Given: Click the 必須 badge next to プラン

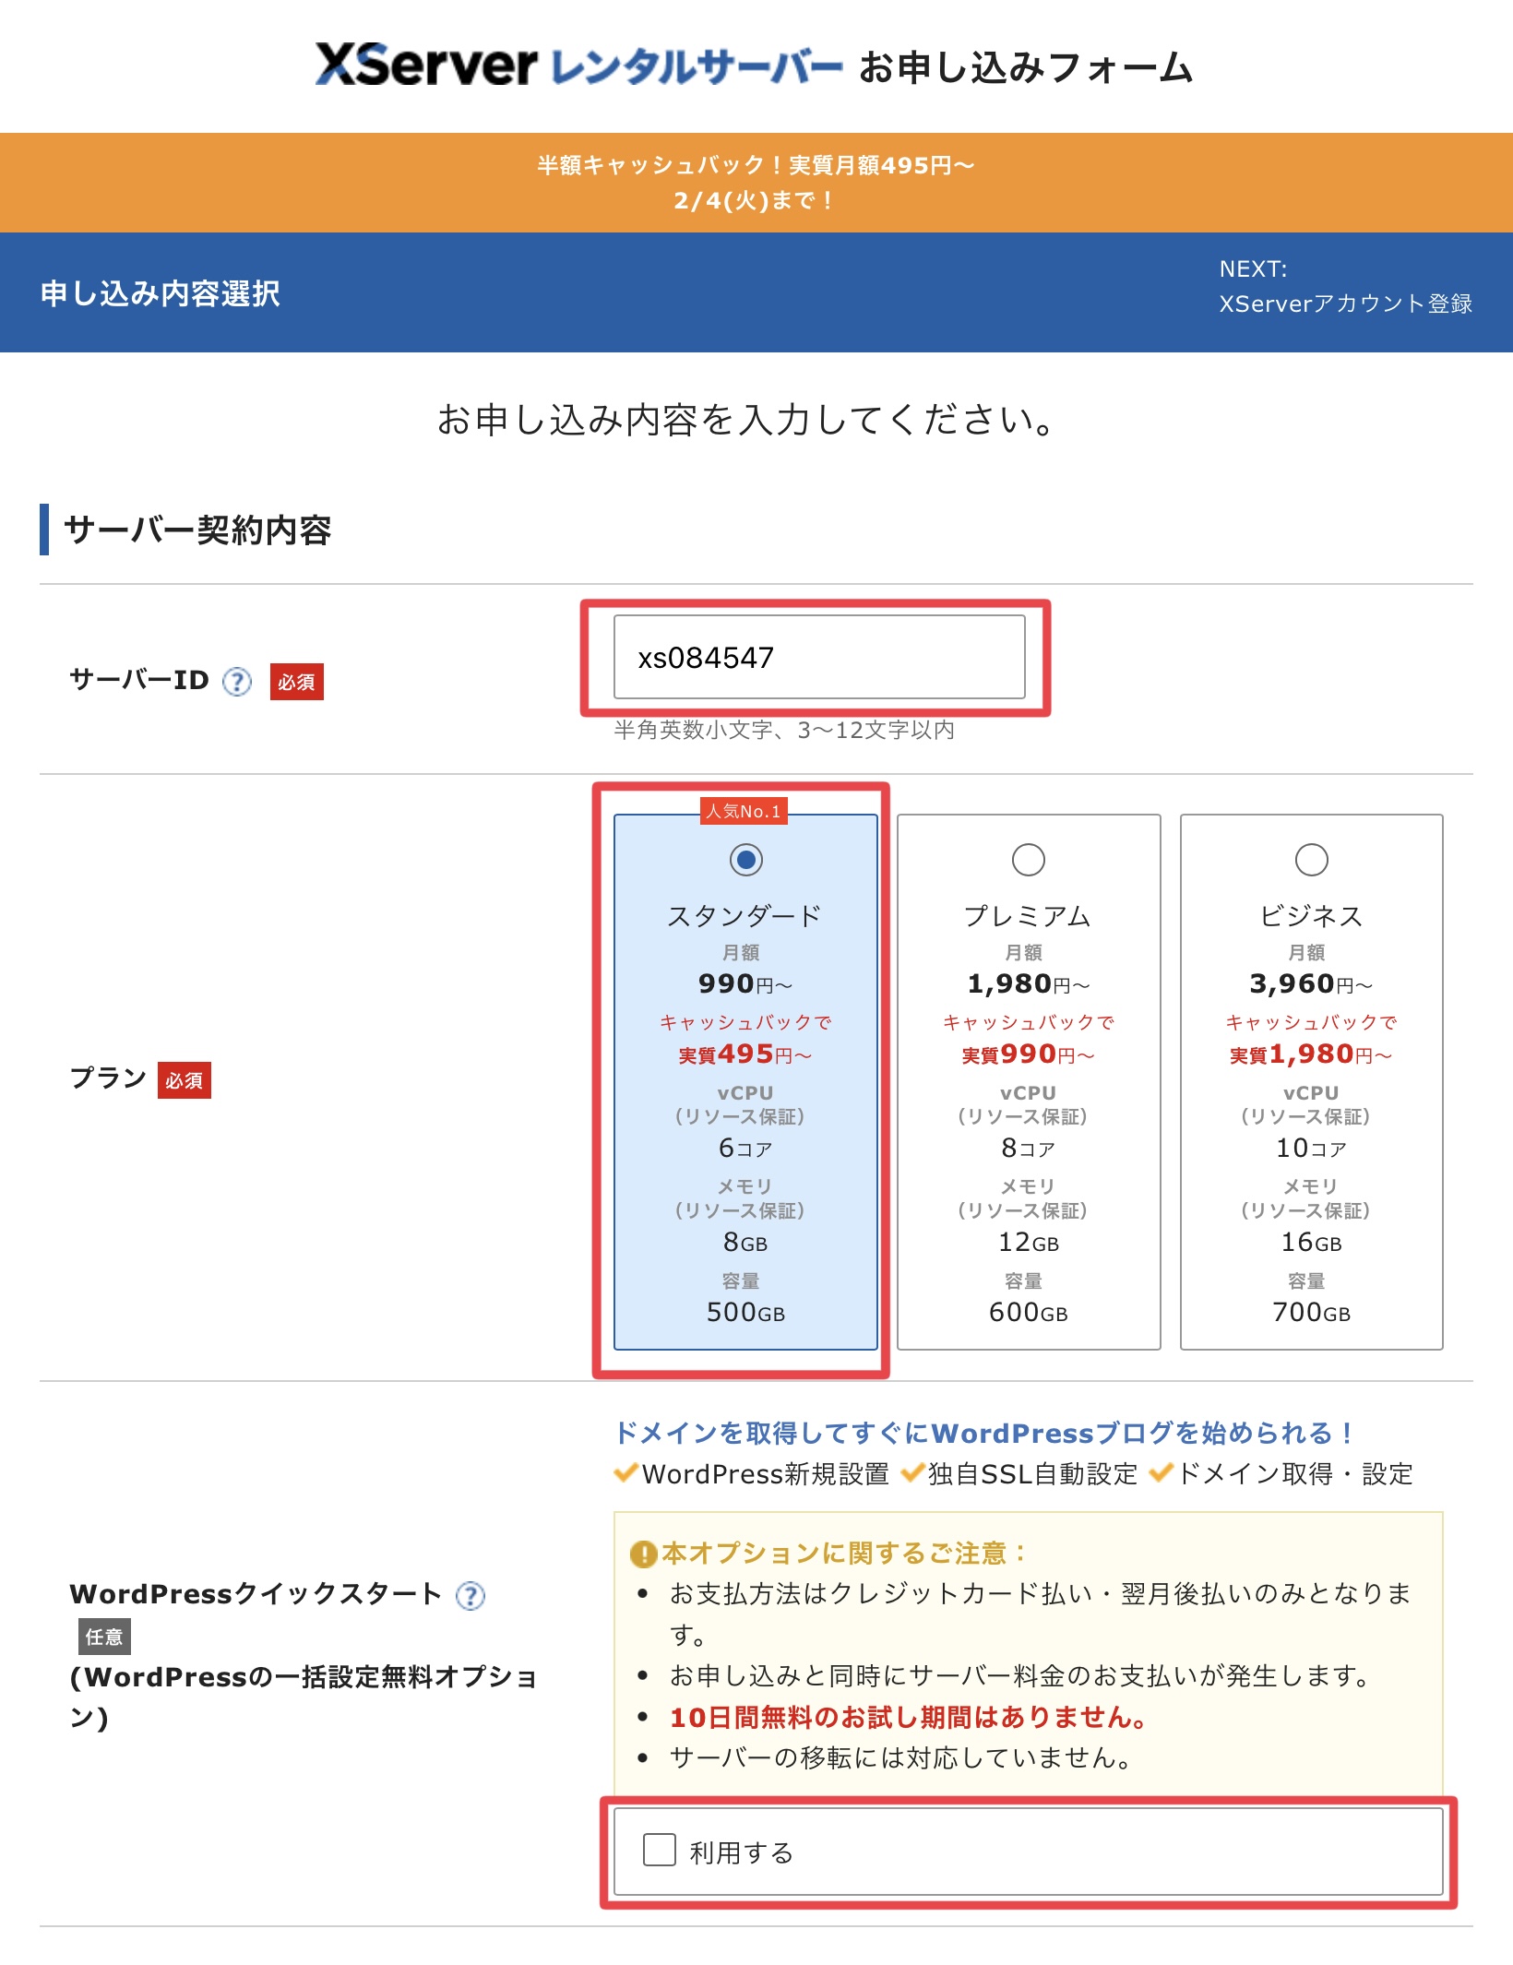Looking at the screenshot, I should point(185,1080).
